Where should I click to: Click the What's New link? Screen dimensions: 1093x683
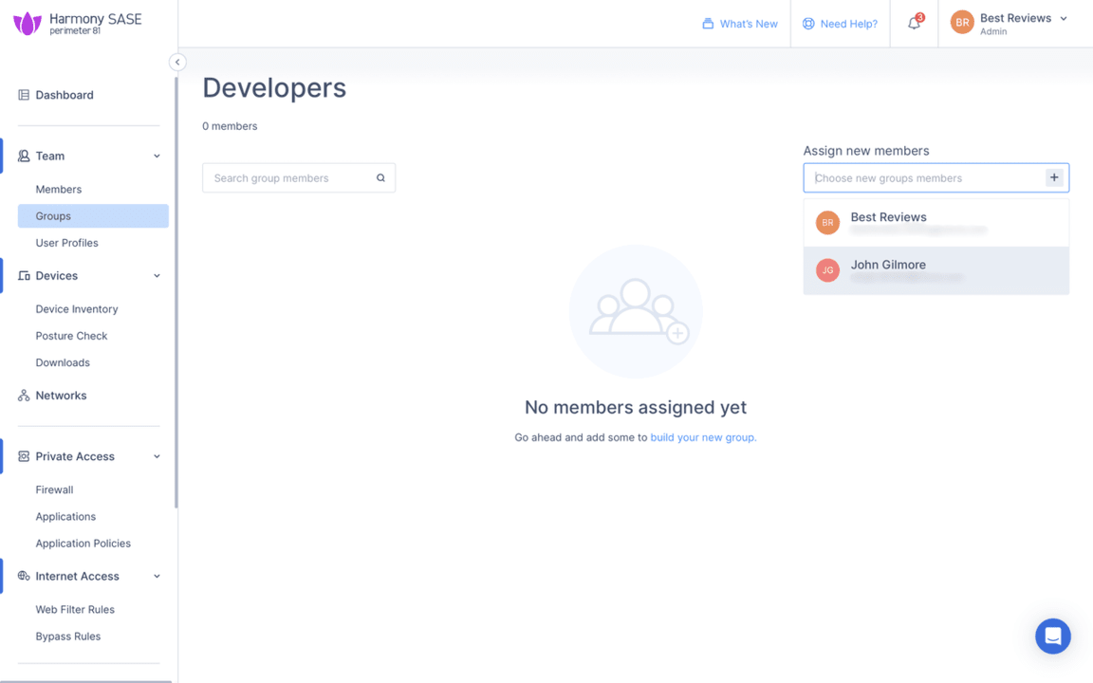tap(740, 24)
